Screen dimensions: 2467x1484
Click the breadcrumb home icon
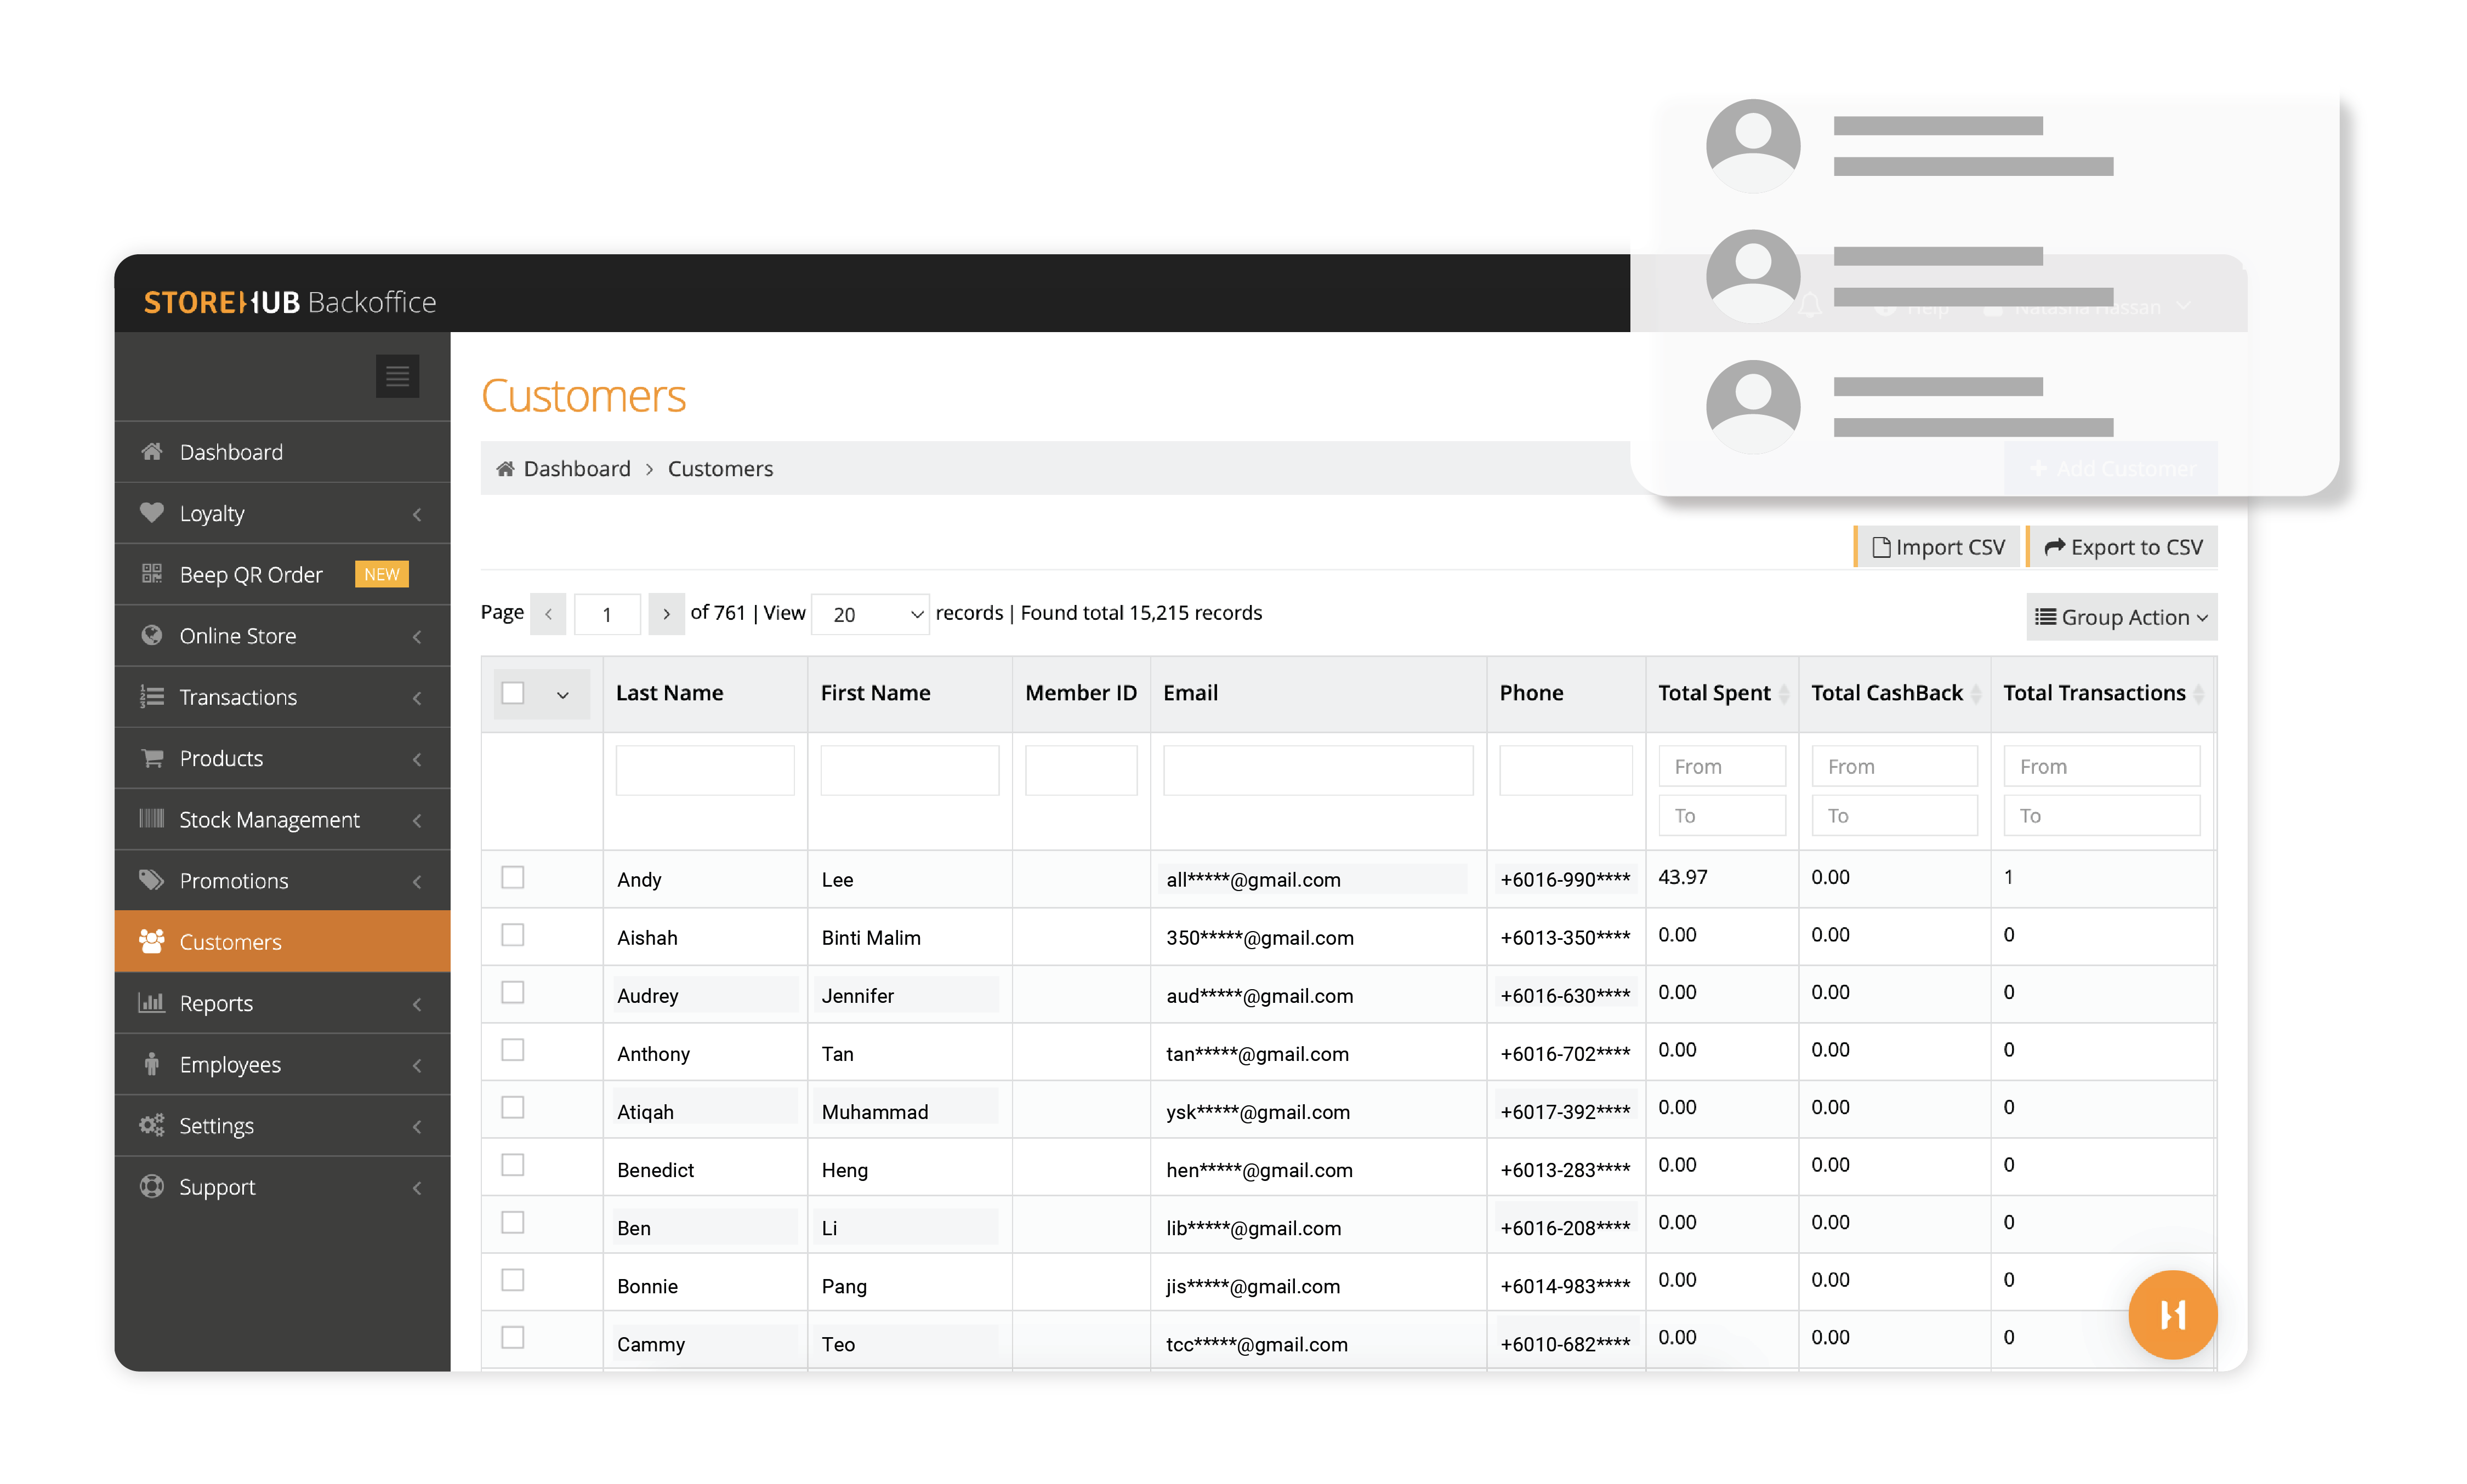[505, 468]
